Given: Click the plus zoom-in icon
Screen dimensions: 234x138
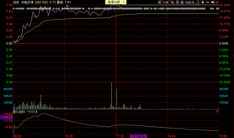Looking at the screenshot, I should click(x=203, y=2).
